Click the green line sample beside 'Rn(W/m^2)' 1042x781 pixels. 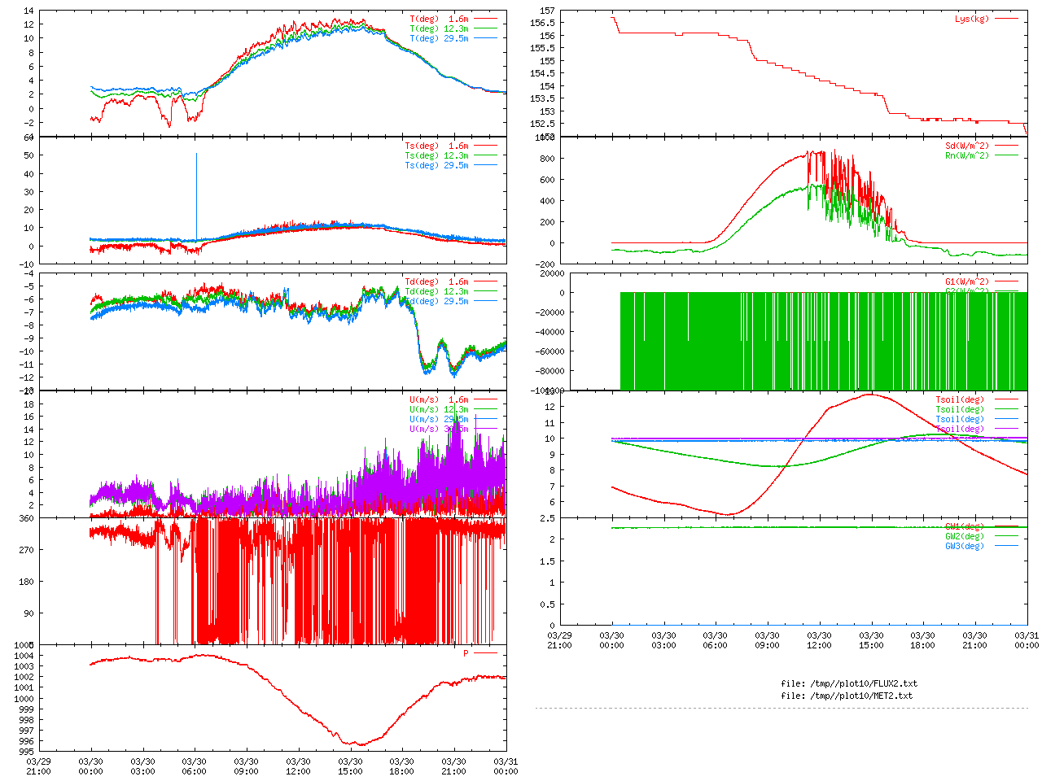1006,155
